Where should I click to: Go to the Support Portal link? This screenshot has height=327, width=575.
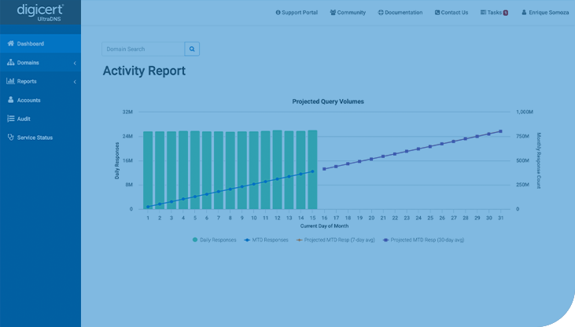click(x=297, y=13)
